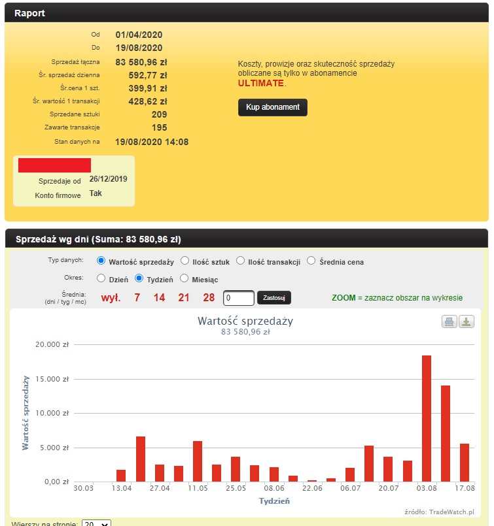
Task: Apply 7-day moving average
Action: coord(137,298)
